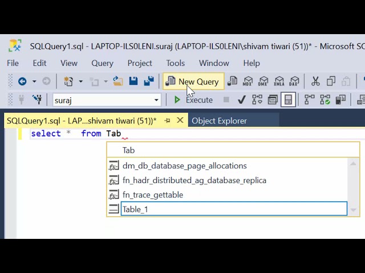
Task: Click the Paste icon
Action: coord(346,81)
